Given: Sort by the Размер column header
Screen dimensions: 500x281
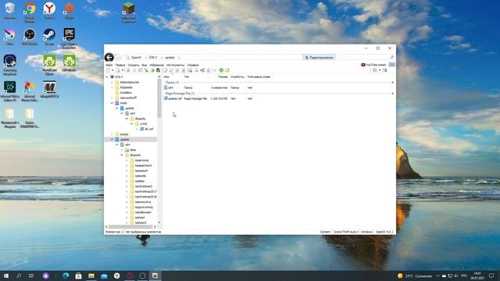Looking at the screenshot, I should click(223, 76).
